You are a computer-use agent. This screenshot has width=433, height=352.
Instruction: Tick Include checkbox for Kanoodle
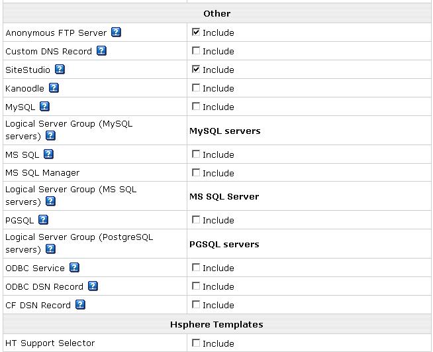click(x=196, y=88)
